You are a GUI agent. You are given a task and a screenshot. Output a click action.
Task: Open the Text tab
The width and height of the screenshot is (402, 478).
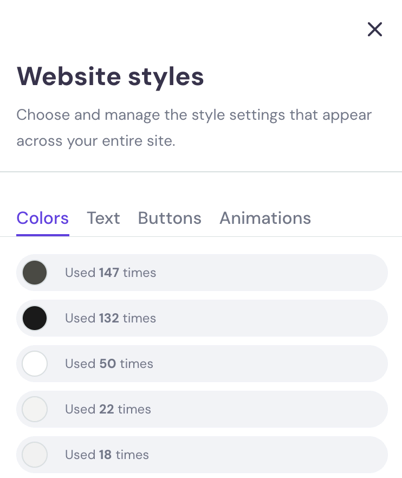(103, 218)
